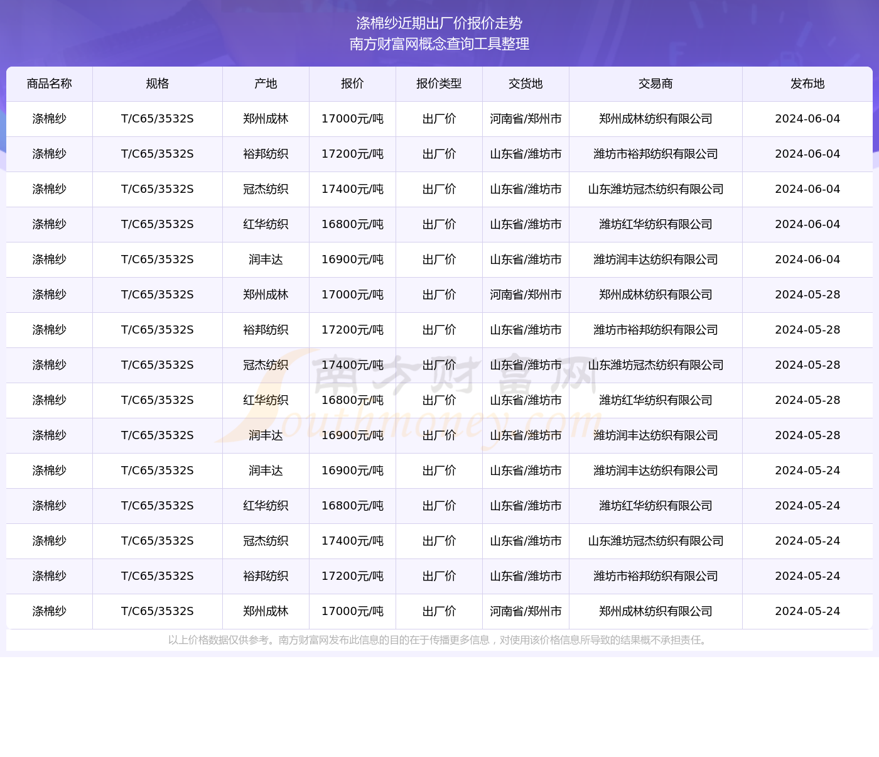879x757 pixels.
Task: Click 潍坊市裕邦纺织有限公司 in the 2024-05-24 row
Action: pyautogui.click(x=655, y=576)
